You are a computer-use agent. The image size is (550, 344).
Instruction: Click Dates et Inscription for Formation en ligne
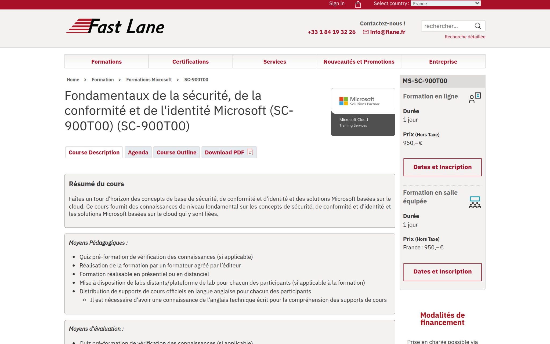pyautogui.click(x=442, y=167)
